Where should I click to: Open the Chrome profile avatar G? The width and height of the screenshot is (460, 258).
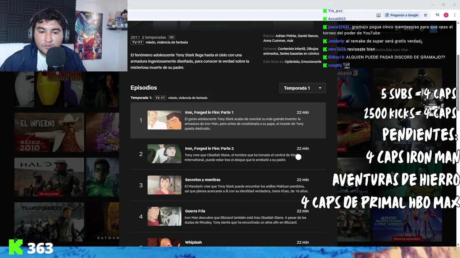[x=446, y=15]
